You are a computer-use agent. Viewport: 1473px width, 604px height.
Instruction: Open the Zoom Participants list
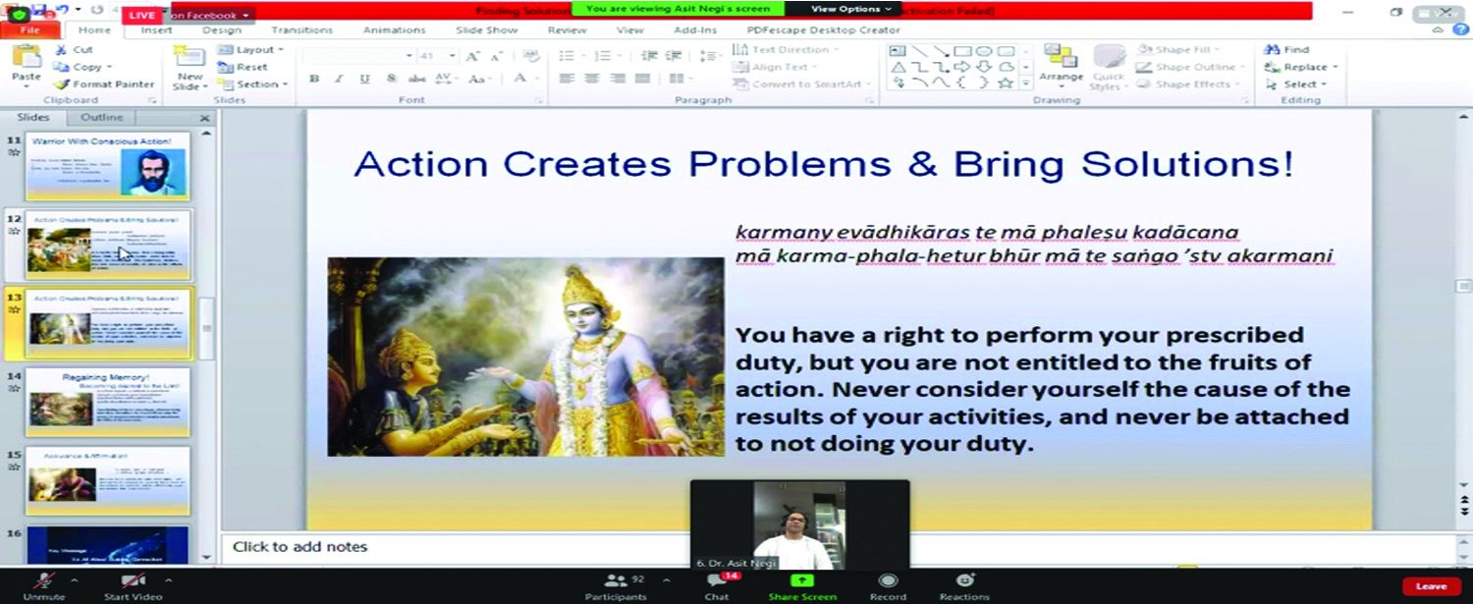point(616,584)
